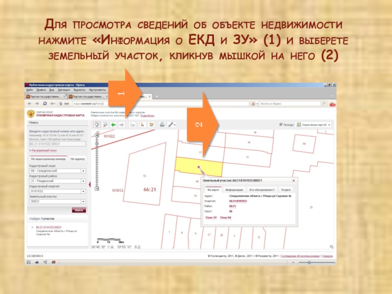Open На карте tab in popup

point(213,190)
